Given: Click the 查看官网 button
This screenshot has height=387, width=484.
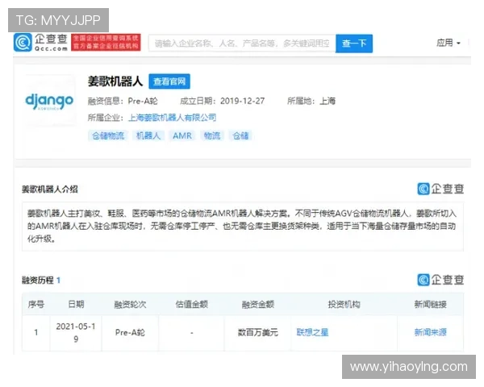Looking at the screenshot, I should [x=169, y=81].
